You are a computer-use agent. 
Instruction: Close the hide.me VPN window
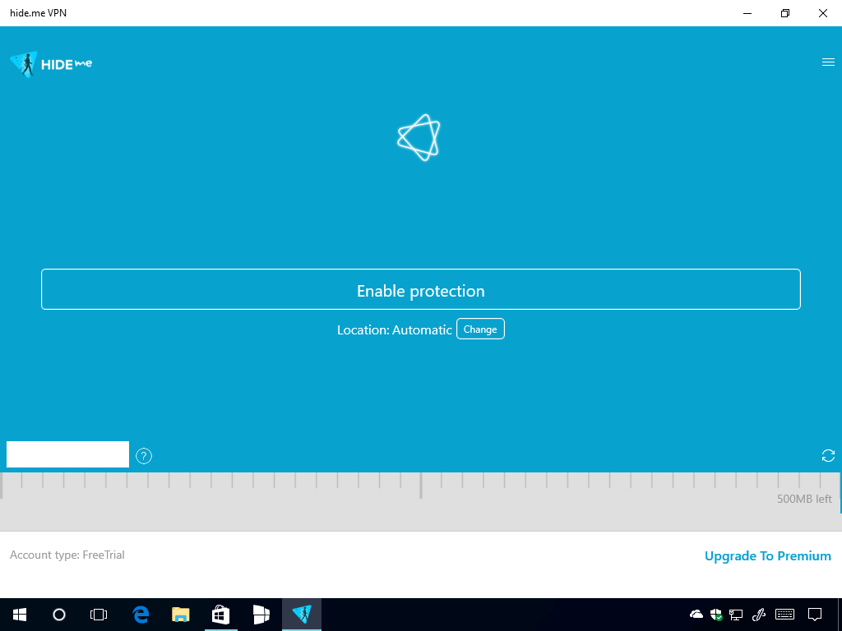[822, 13]
